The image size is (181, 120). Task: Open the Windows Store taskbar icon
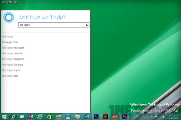[49, 117]
